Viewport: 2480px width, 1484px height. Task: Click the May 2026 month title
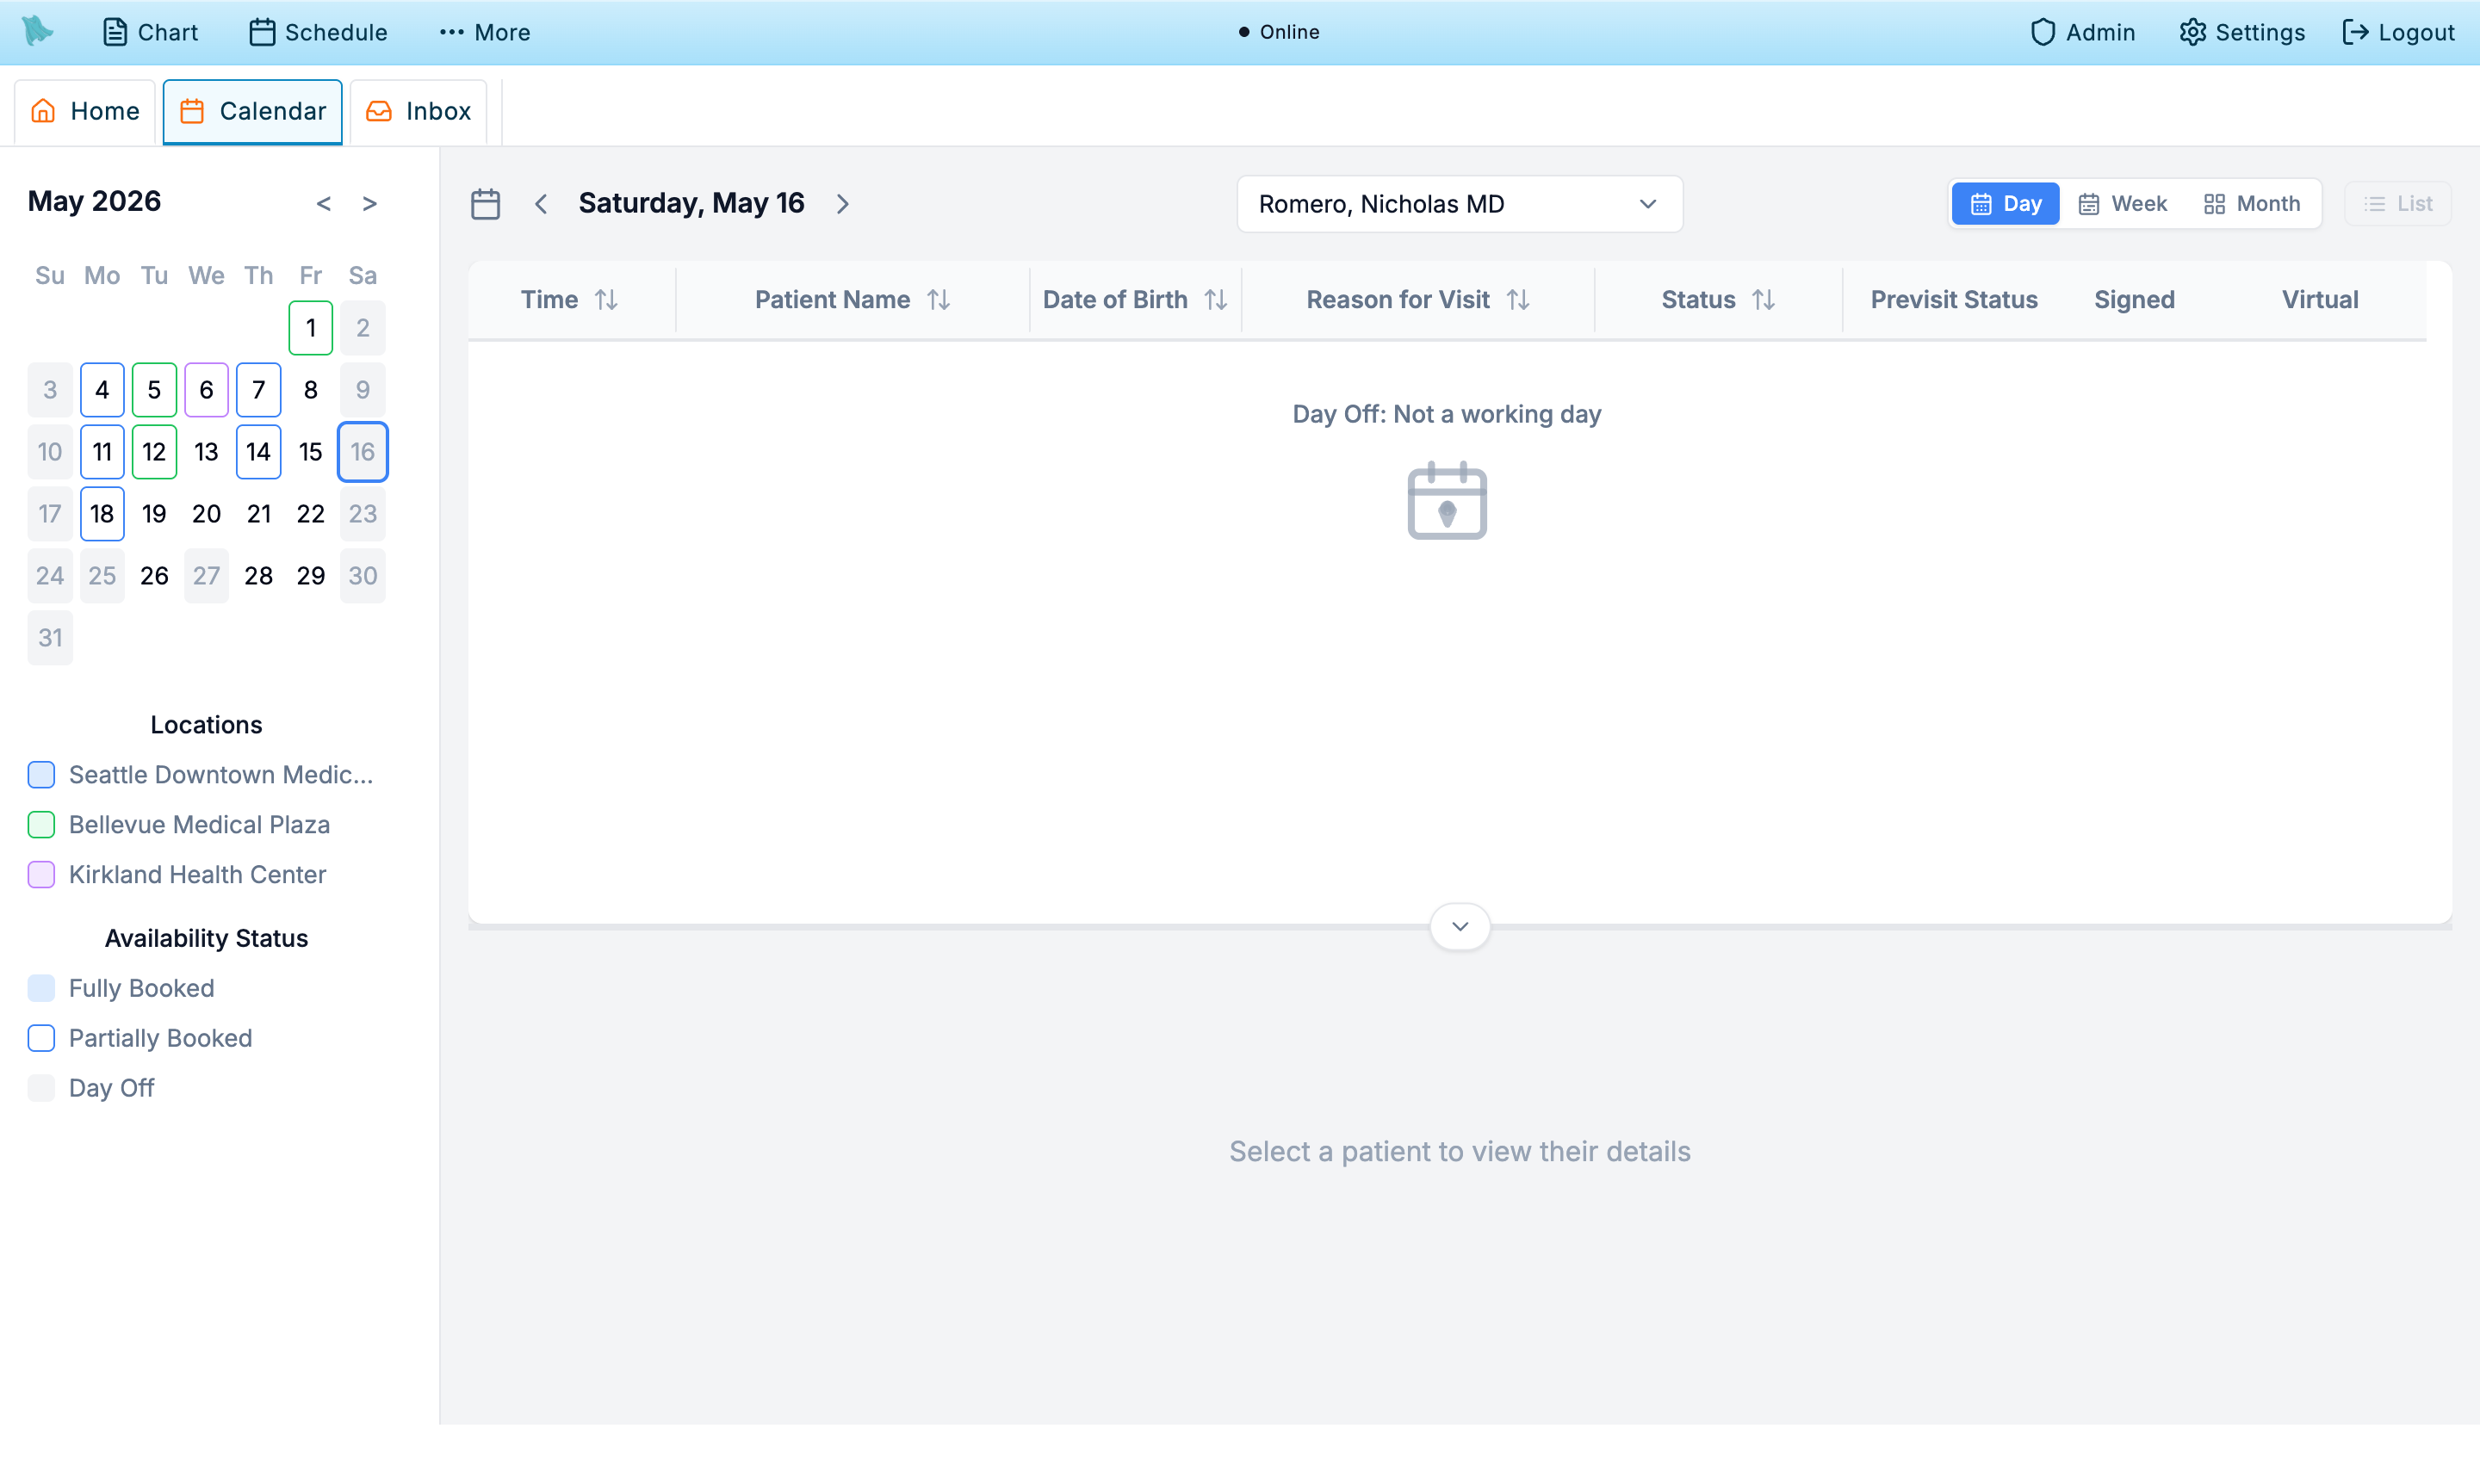(94, 201)
